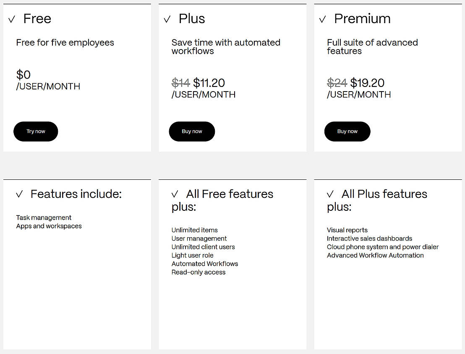
Task: Click the Task management feature text
Action: (x=44, y=218)
